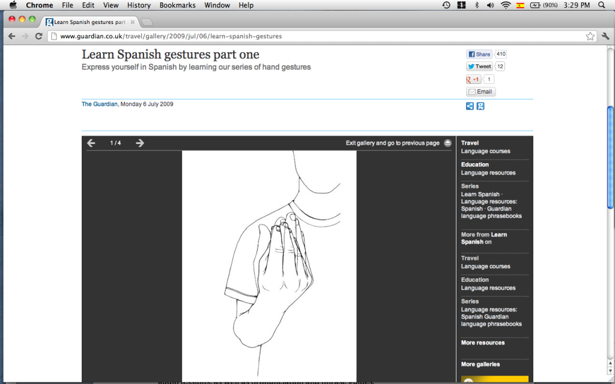Screen dimensions: 615x384
Task: Click the Facebook share count 410
Action: coord(501,54)
